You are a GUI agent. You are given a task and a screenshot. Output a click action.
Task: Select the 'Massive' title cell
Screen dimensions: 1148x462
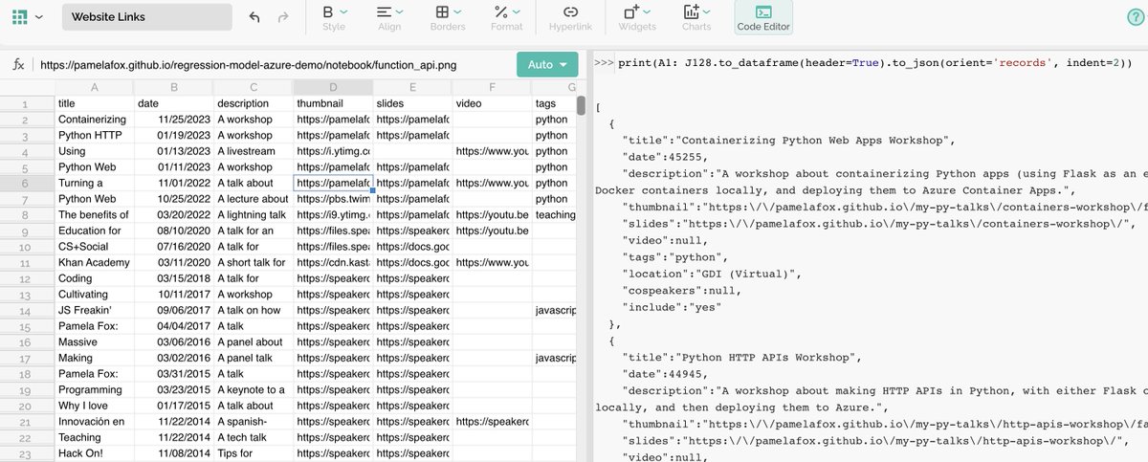pyautogui.click(x=94, y=341)
